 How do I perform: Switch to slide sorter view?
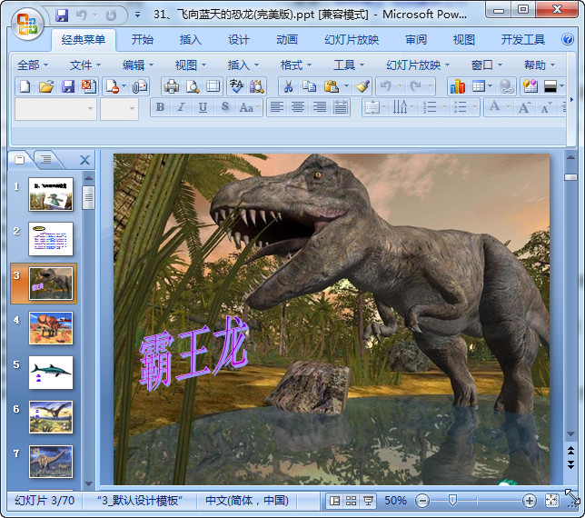tap(351, 501)
